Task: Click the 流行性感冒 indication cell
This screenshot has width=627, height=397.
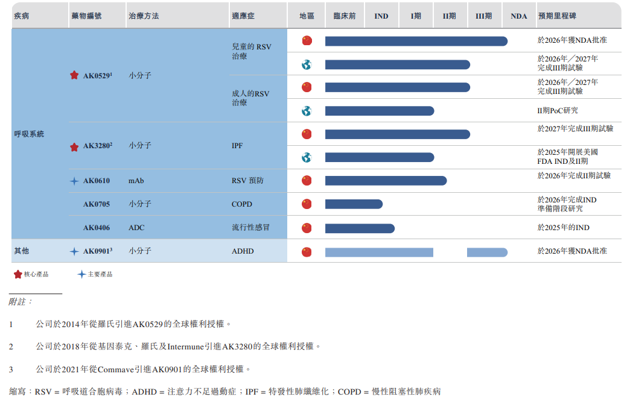Action: click(x=250, y=228)
